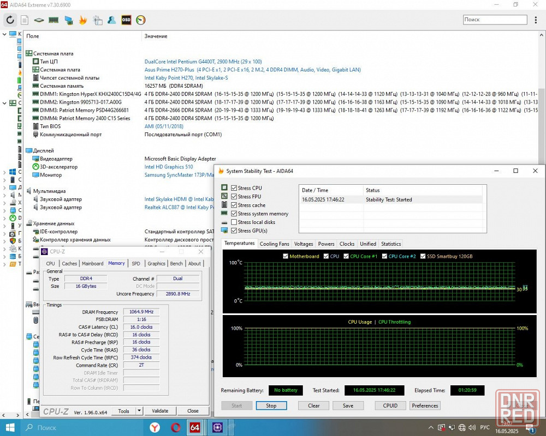Open the Report icon in AIDA64 toolbar

click(x=25, y=20)
